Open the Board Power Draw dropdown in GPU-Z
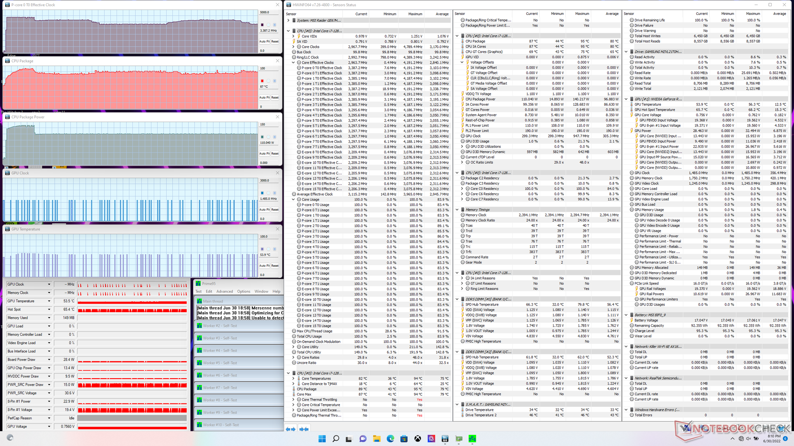Screen dimensions: 794x446 click(49, 360)
